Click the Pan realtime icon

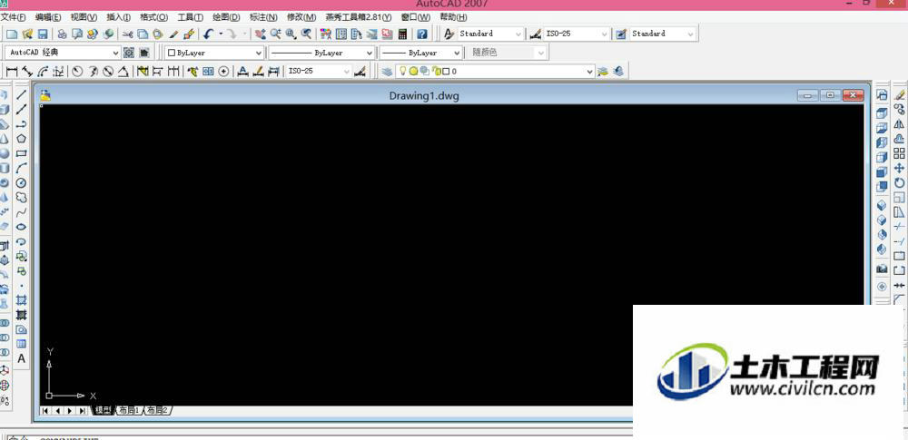[261, 34]
